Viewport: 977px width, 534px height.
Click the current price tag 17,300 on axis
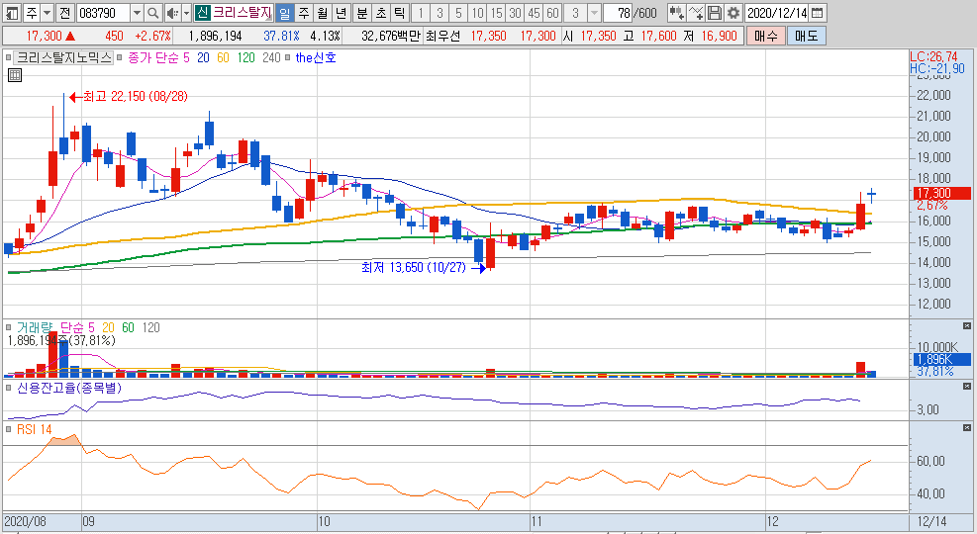click(x=941, y=194)
